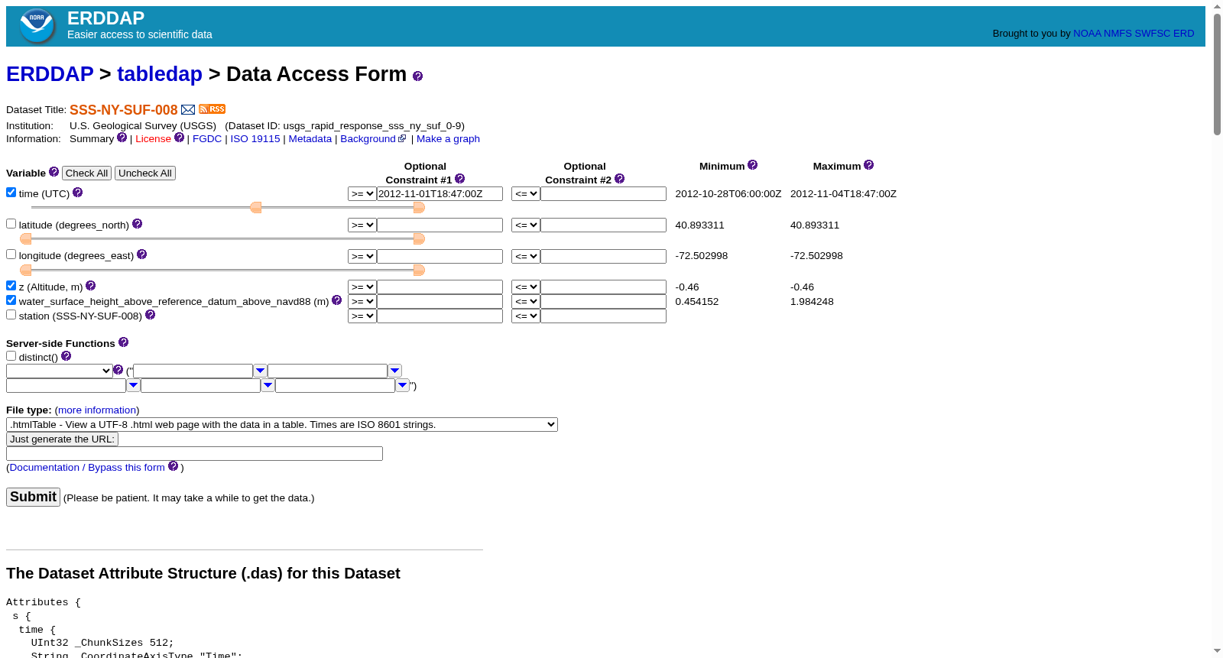Open help icon for longitude variable
Viewport: 1223px width, 658px height.
point(141,254)
